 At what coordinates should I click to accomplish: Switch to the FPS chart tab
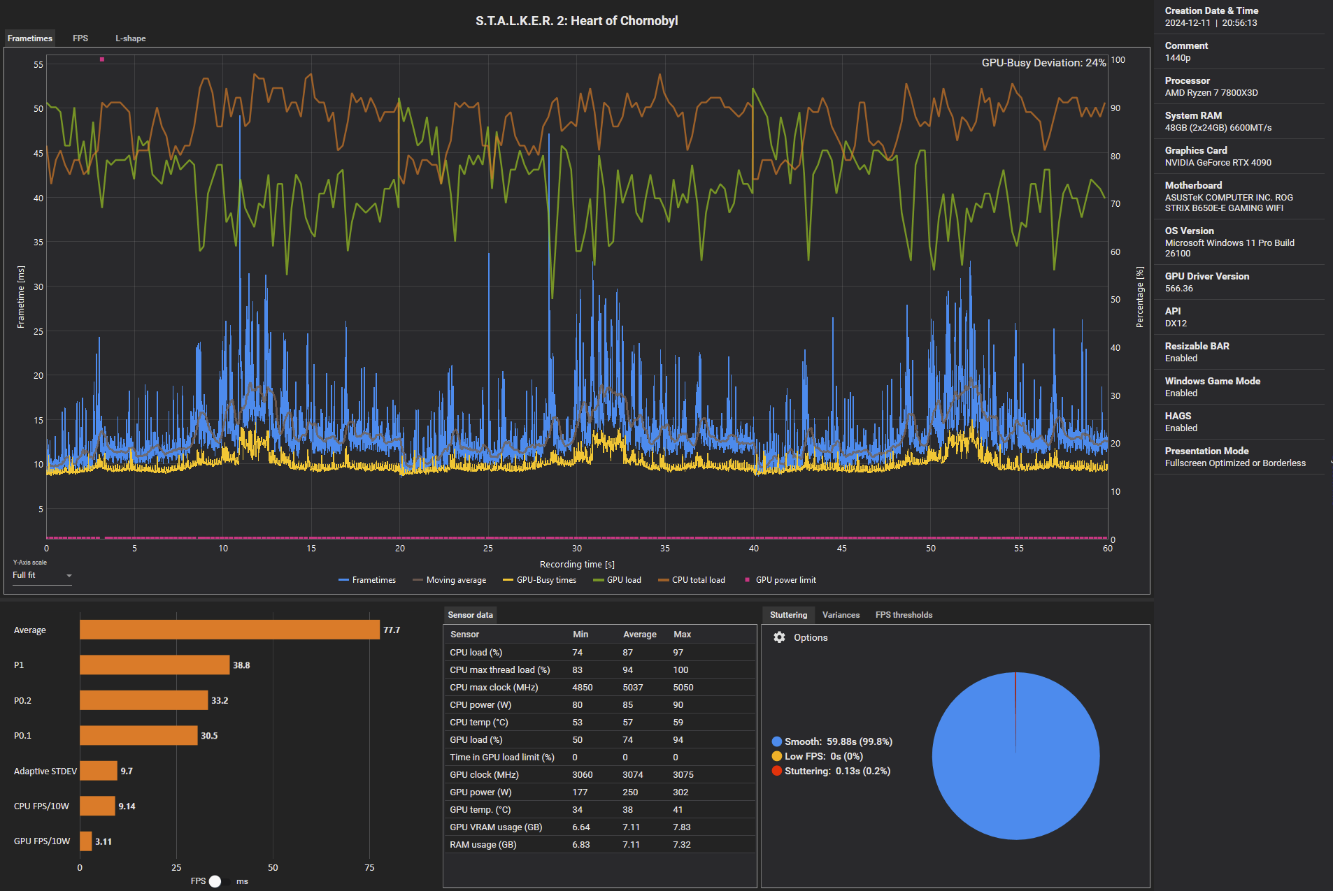click(80, 38)
